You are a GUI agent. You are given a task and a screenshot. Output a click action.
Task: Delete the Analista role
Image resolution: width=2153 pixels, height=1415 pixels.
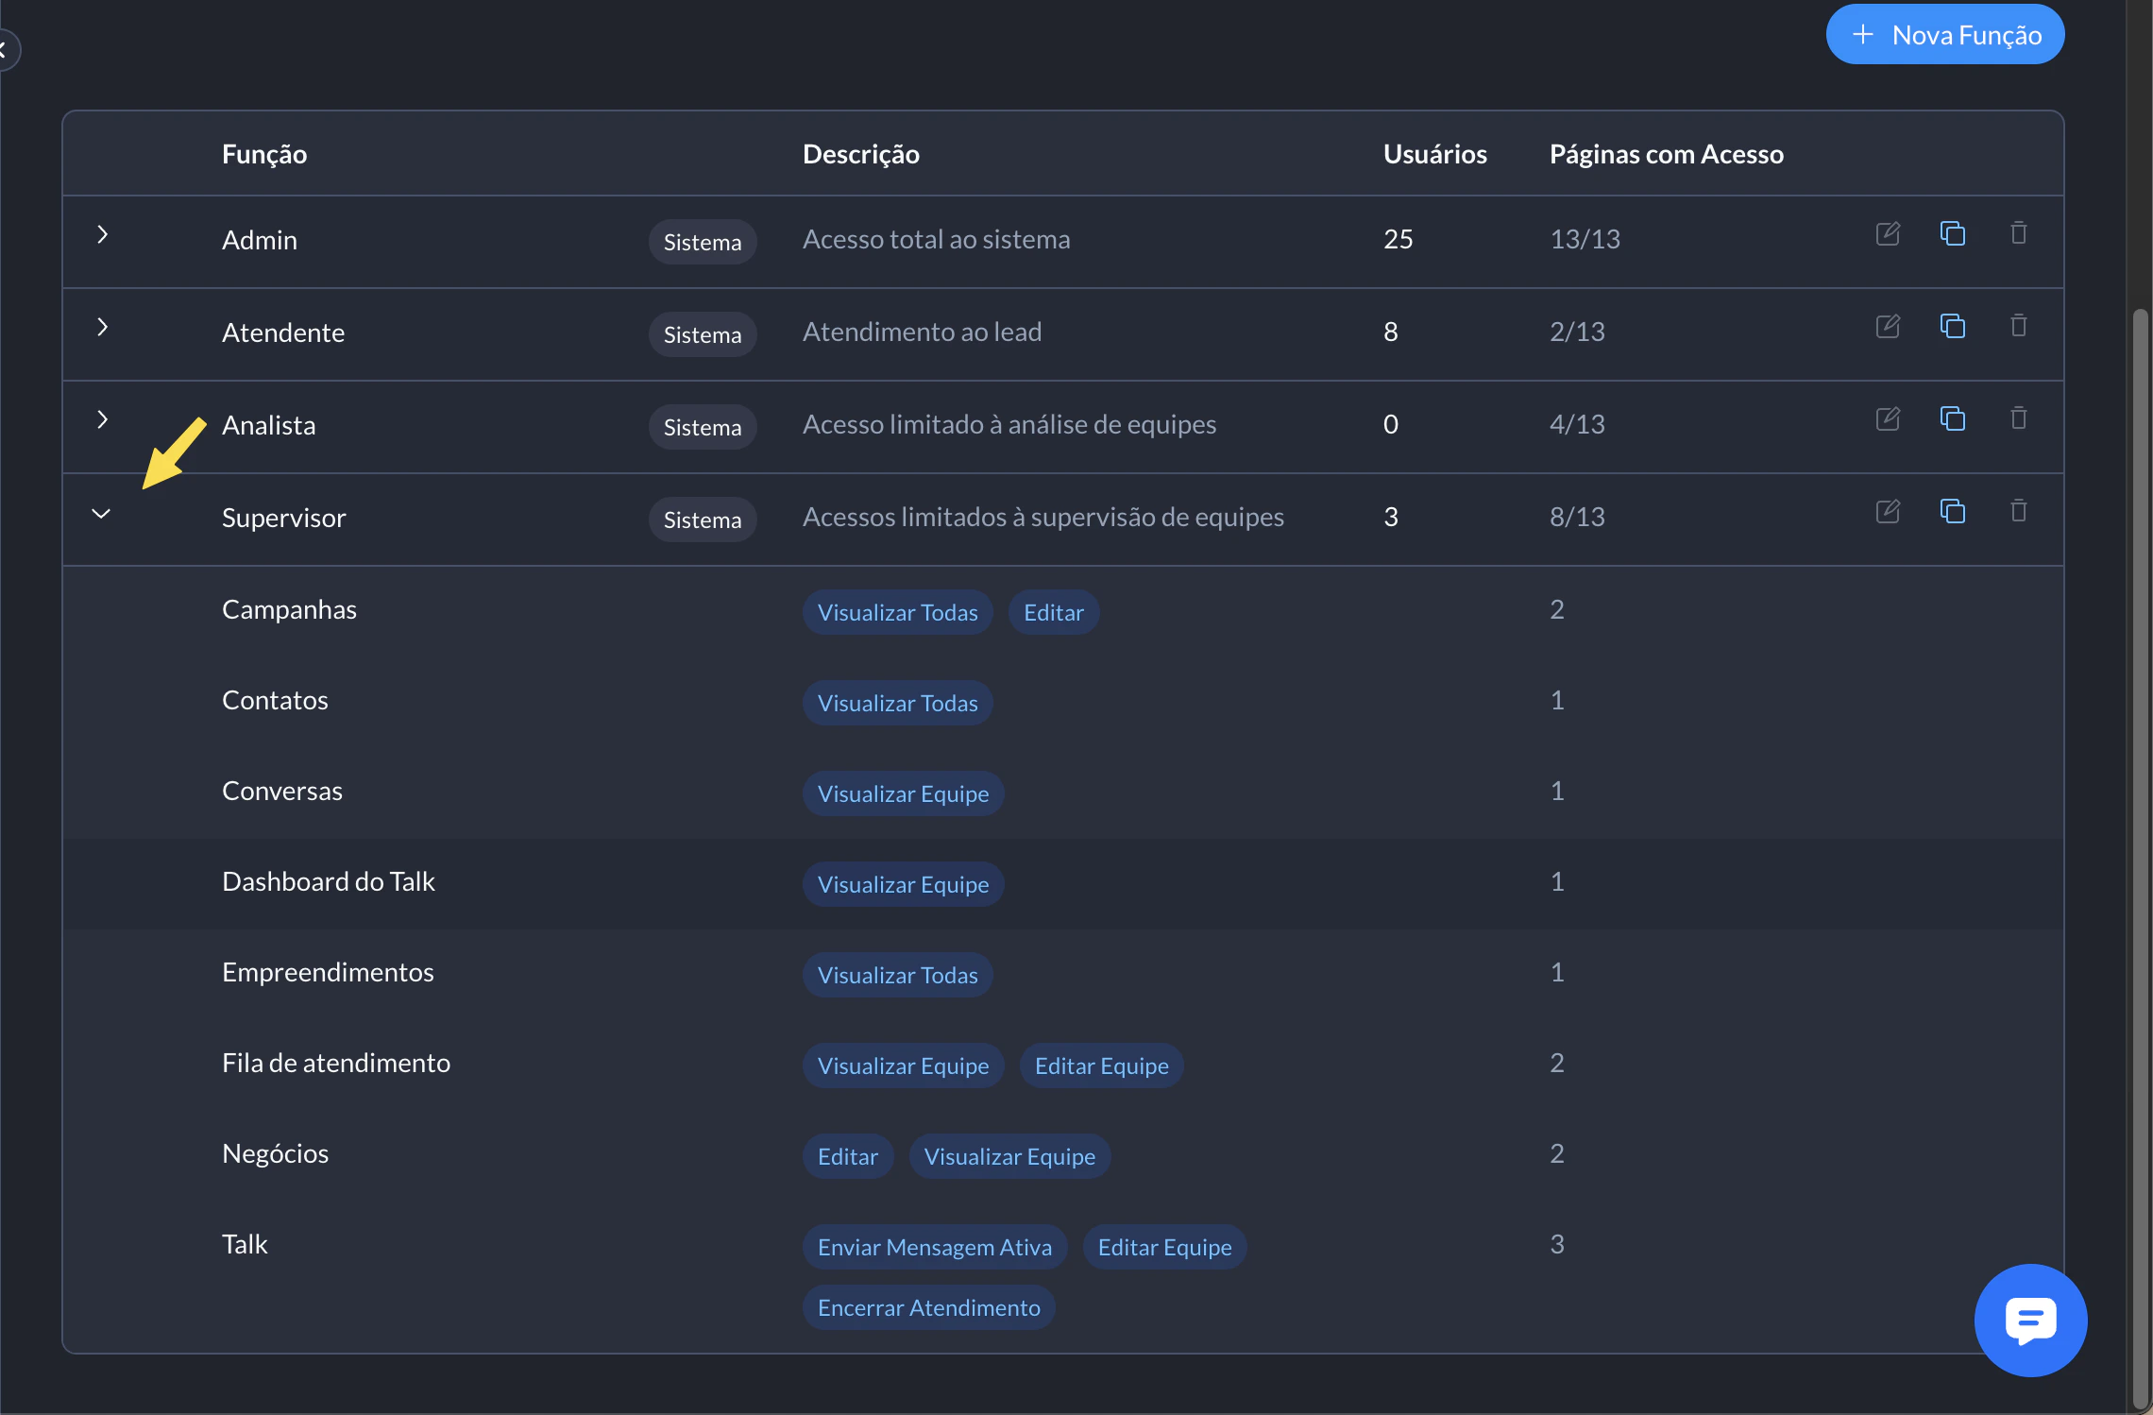tap(2018, 418)
